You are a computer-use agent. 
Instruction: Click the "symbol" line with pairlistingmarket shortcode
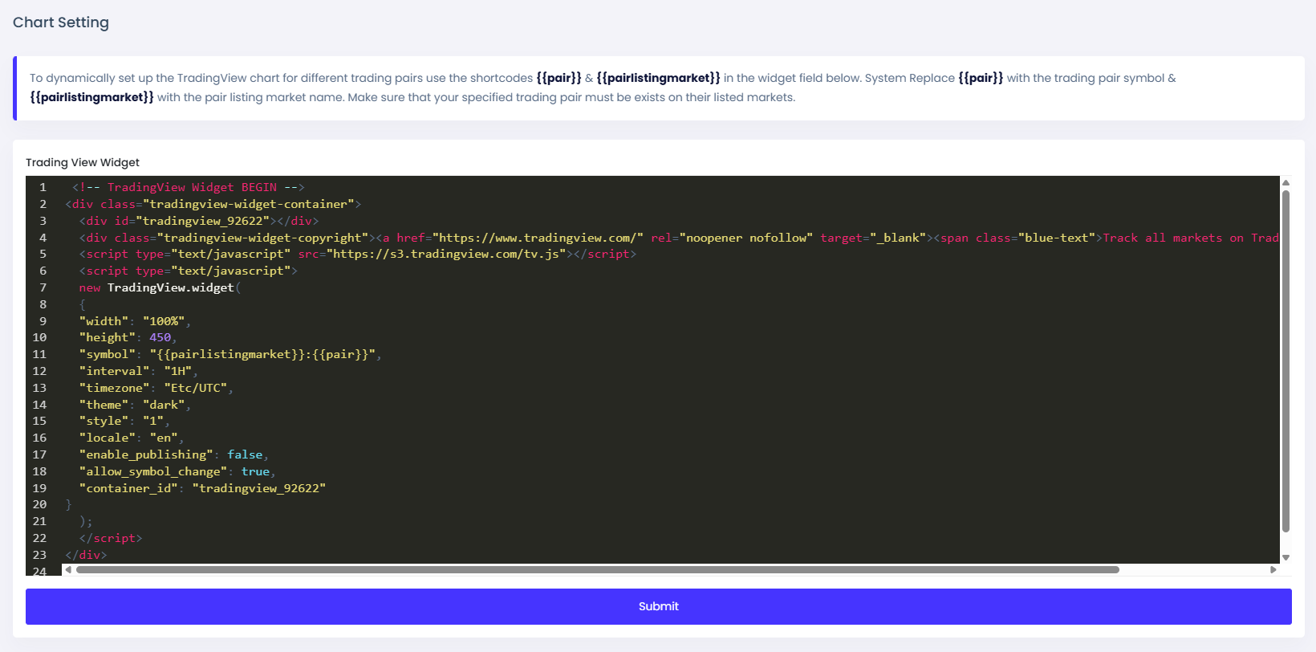[x=230, y=354]
